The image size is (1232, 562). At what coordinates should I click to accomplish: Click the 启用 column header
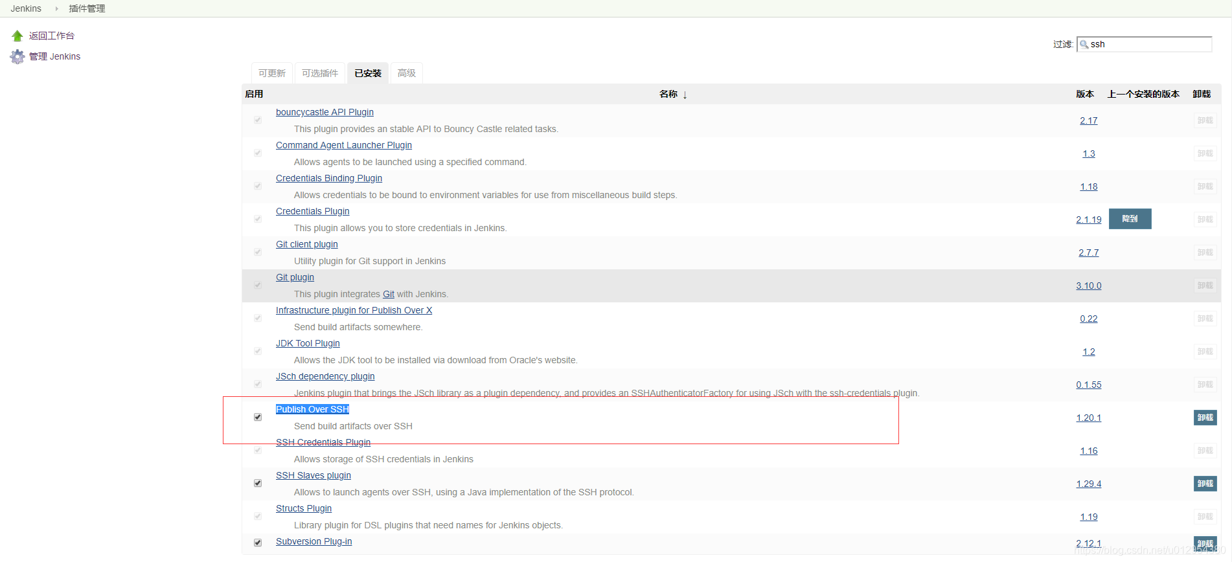tap(254, 94)
